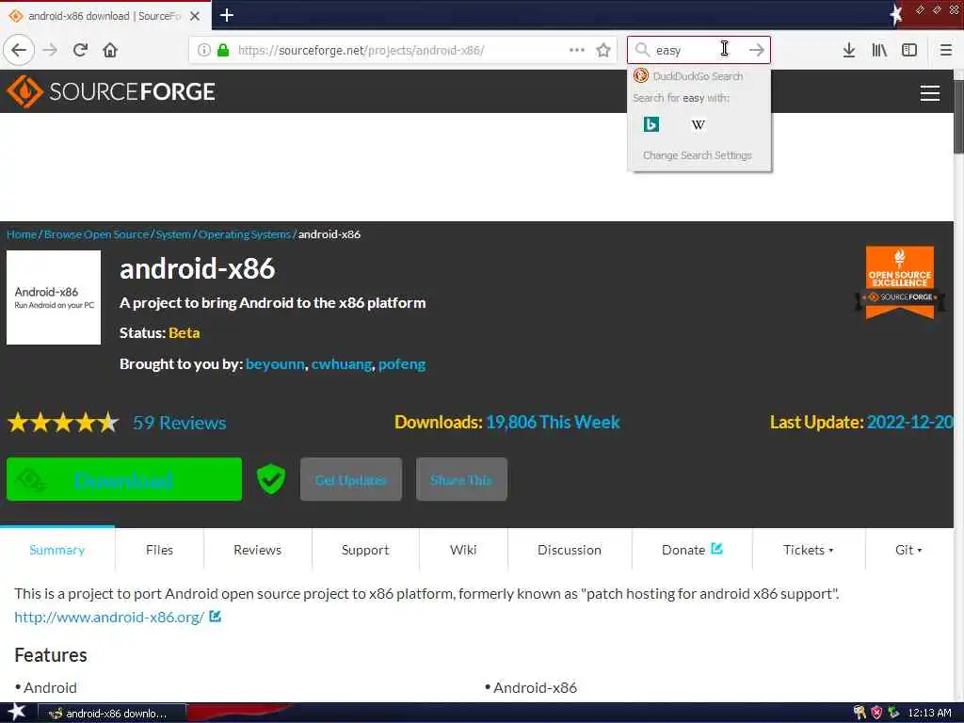Switch to the Files tab

[x=159, y=550]
